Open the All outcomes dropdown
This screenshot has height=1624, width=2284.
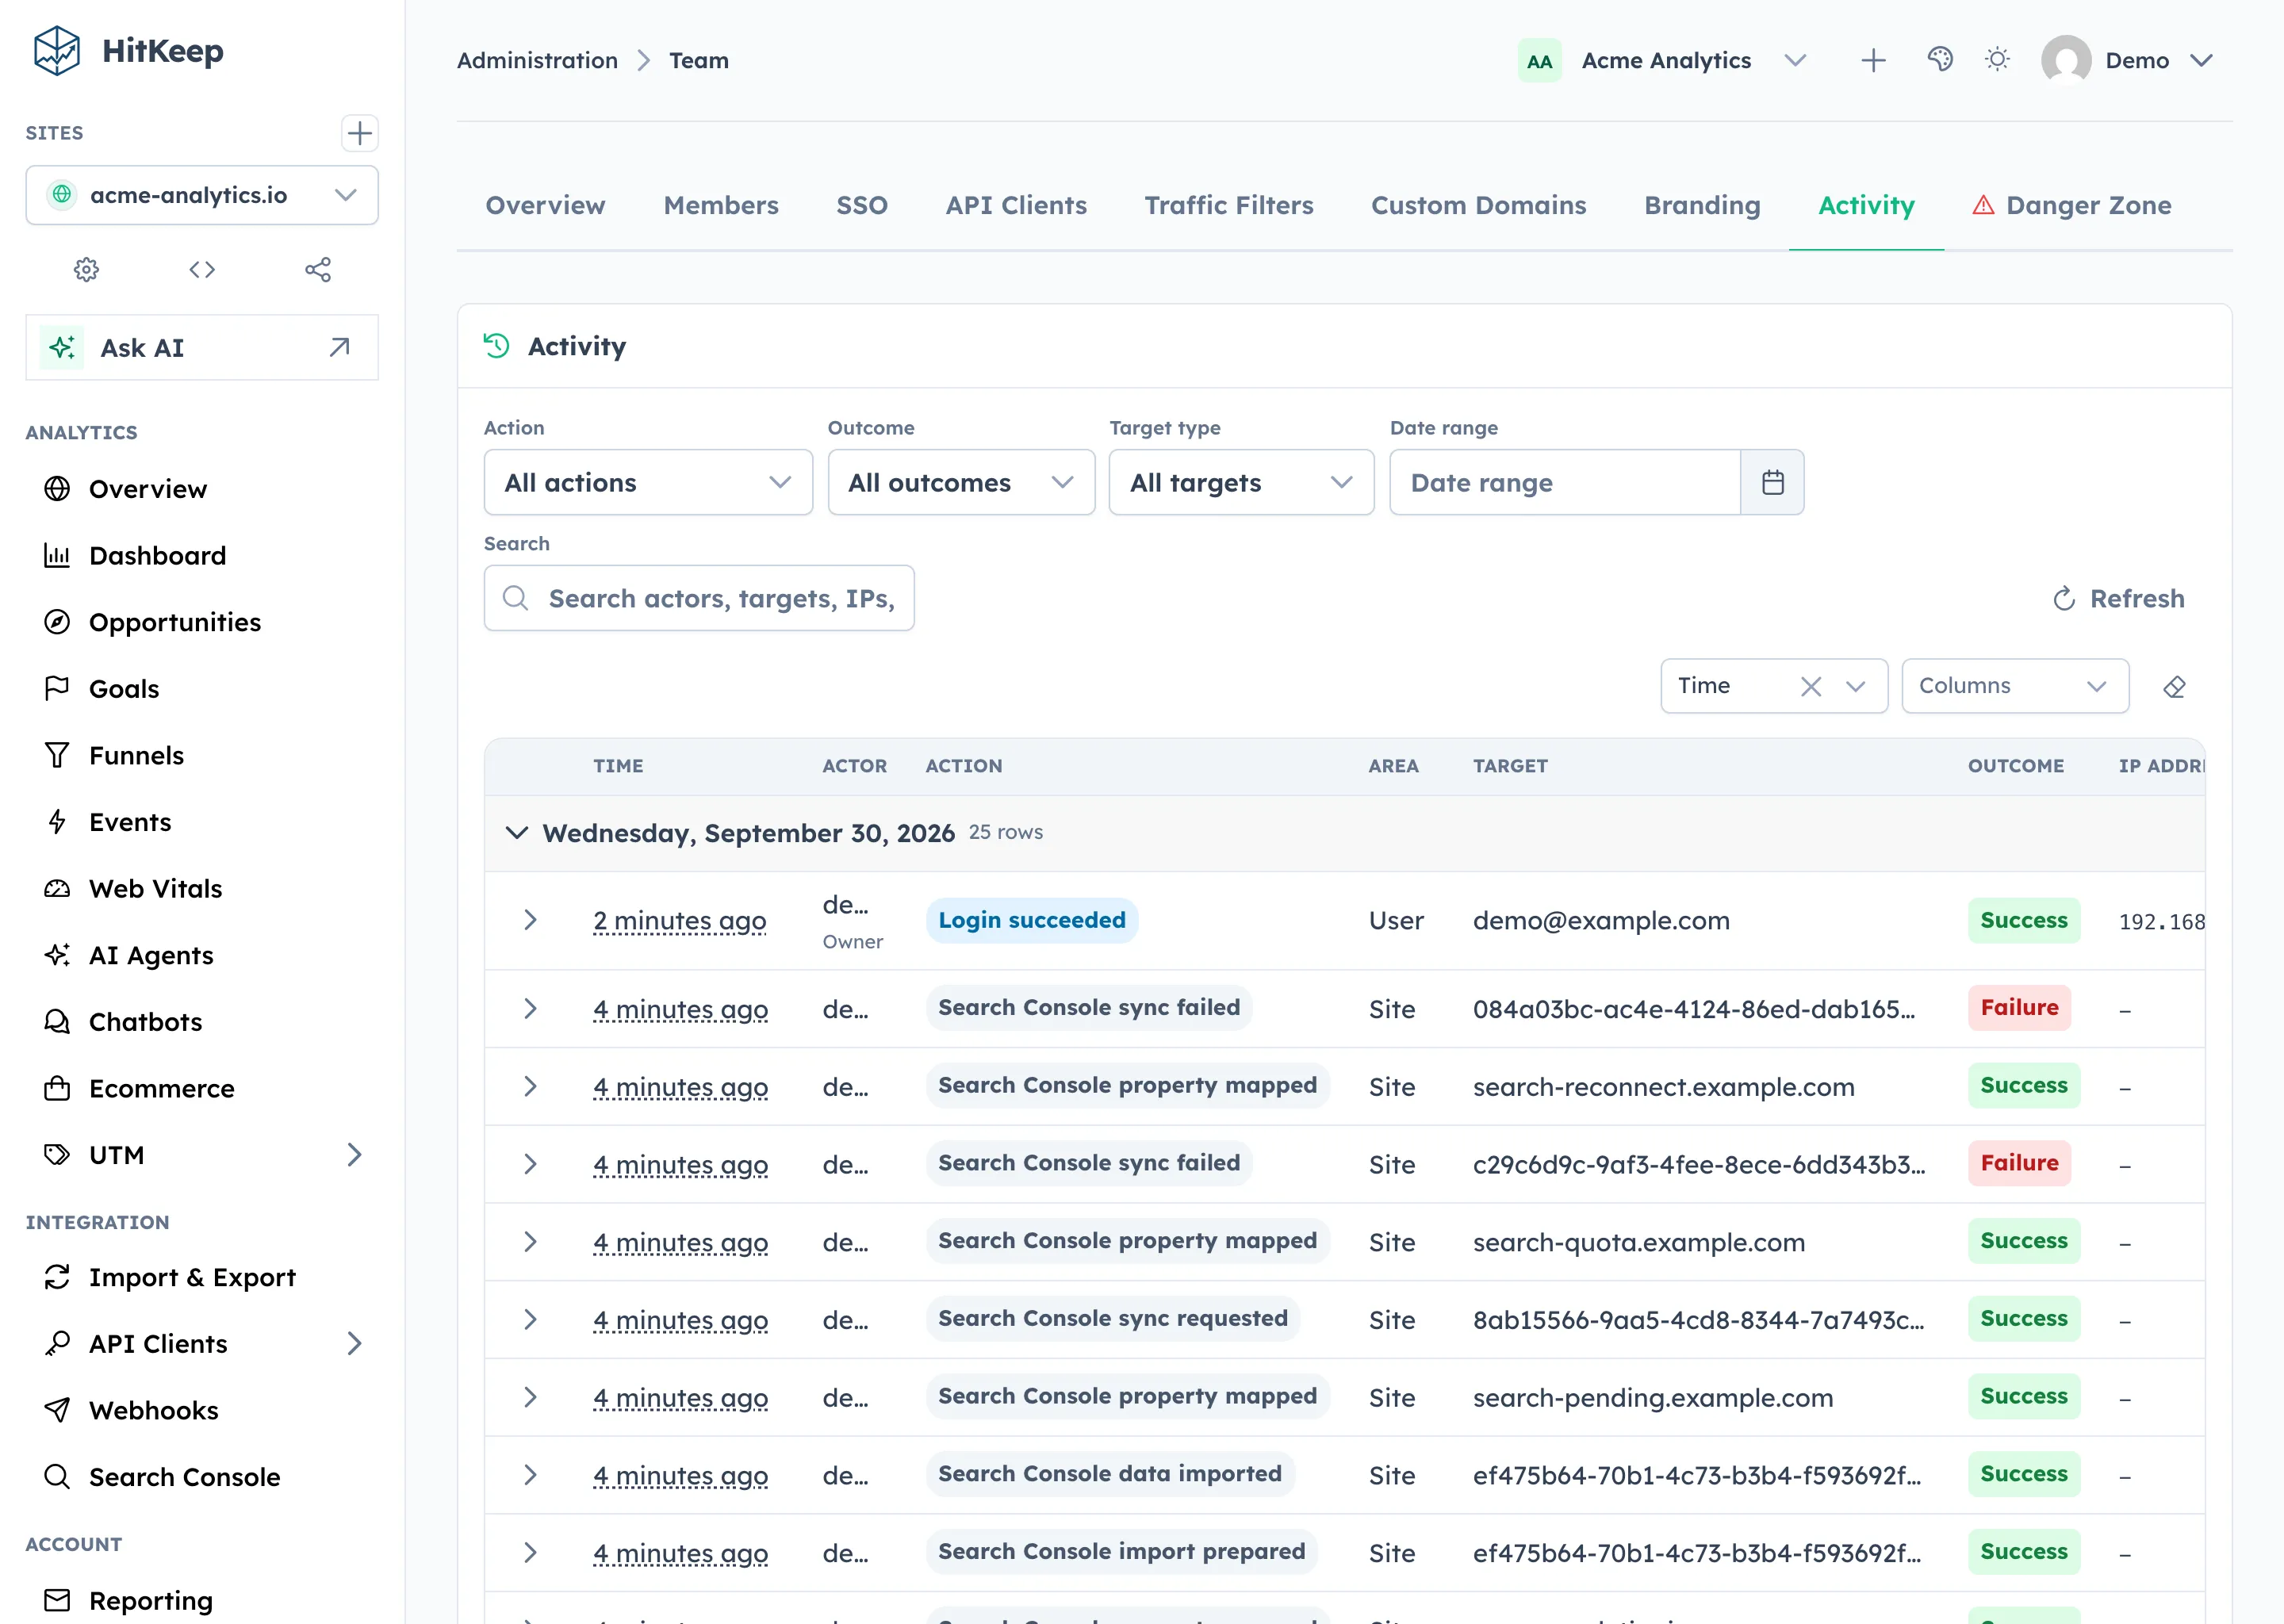[x=961, y=482]
